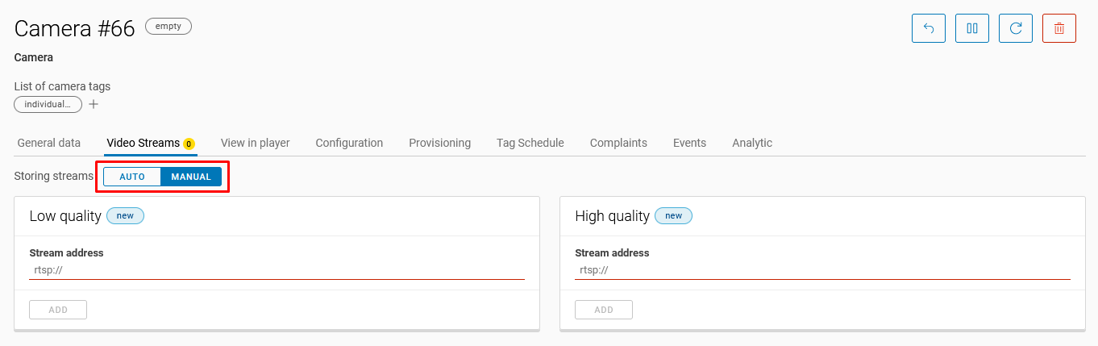Viewport: 1098px width, 346px height.
Task: Select the Video Streams tab
Action: 143,143
